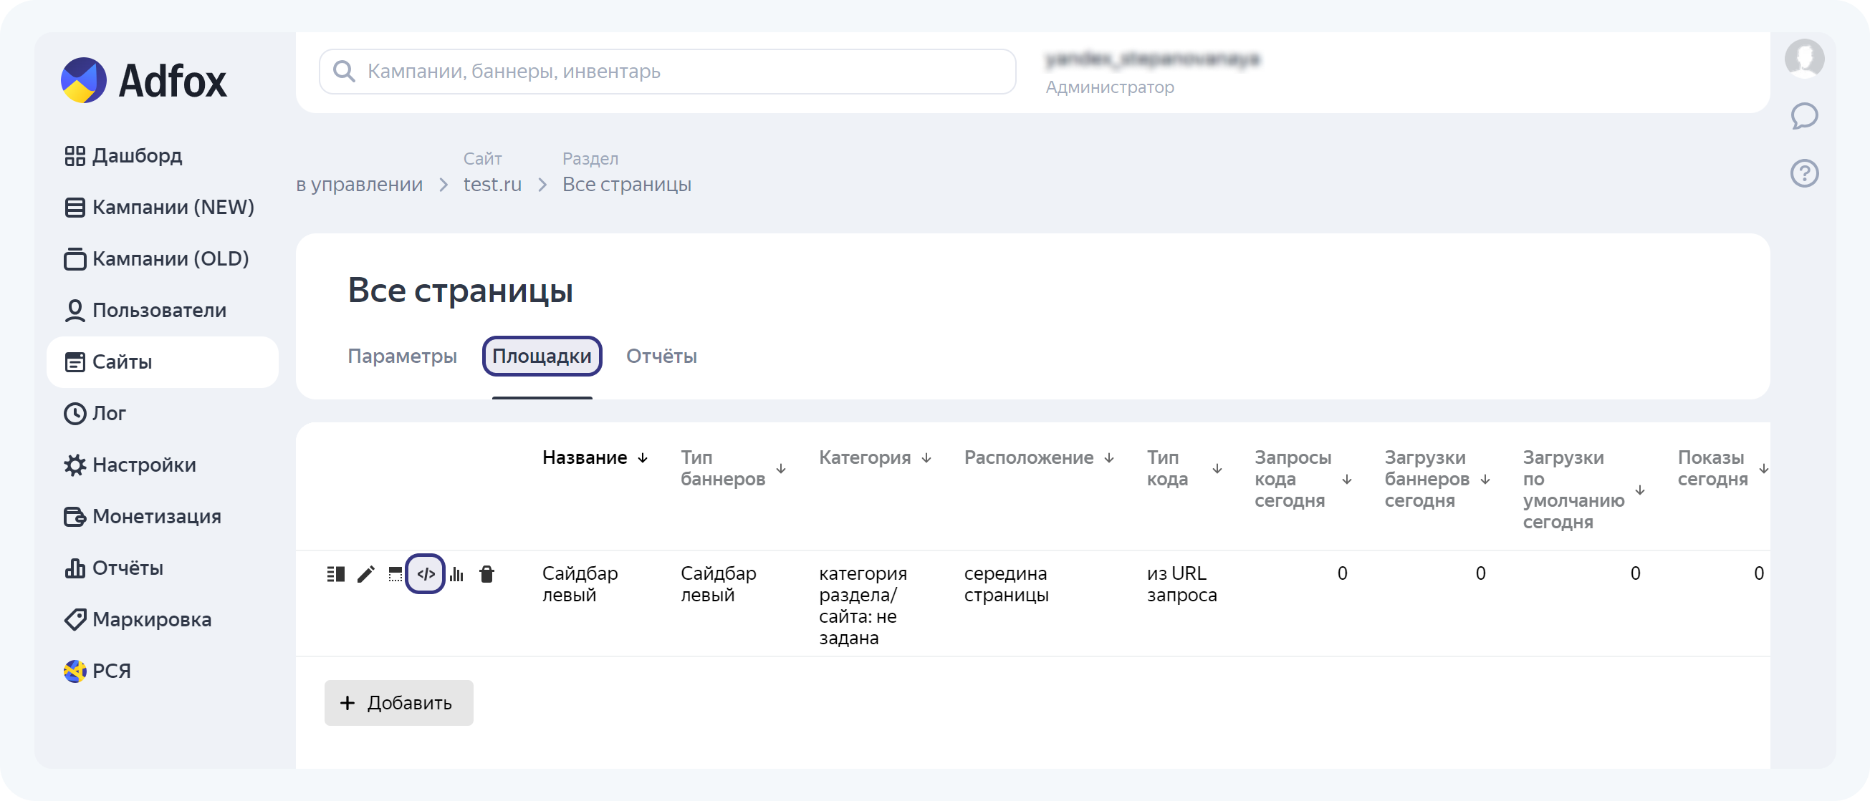Viewport: 1870px width, 801px height.
Task: Click the campaigns search input field
Action: [666, 71]
